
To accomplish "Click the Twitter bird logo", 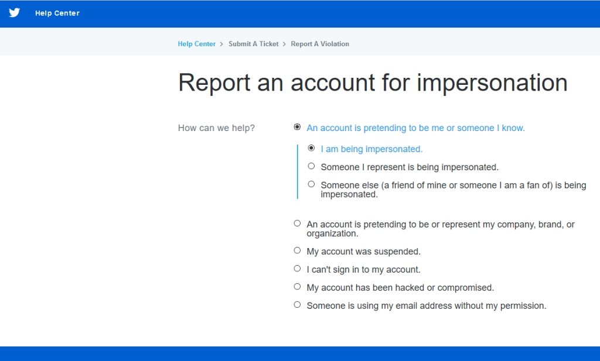I will click(14, 13).
